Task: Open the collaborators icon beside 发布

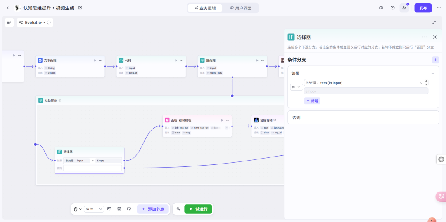Action: point(404,8)
